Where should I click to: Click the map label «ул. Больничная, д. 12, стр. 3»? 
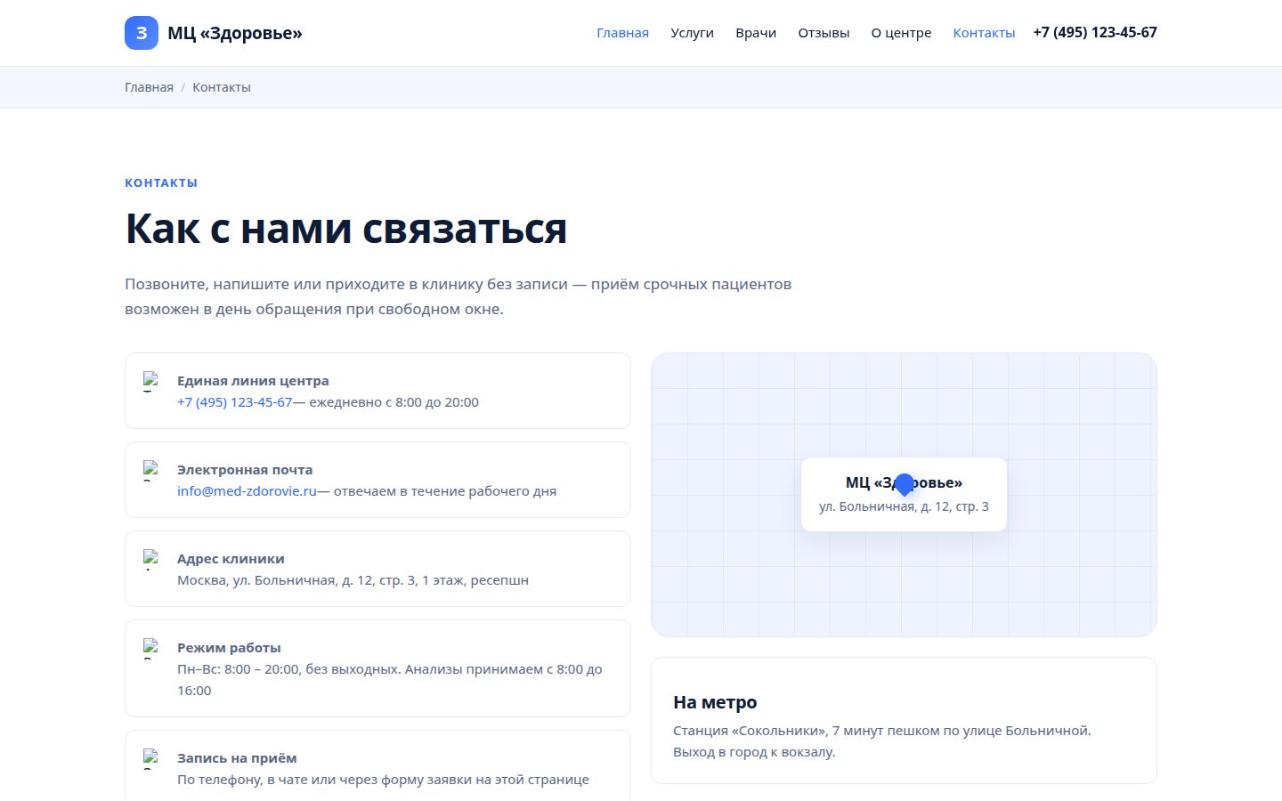pos(904,506)
